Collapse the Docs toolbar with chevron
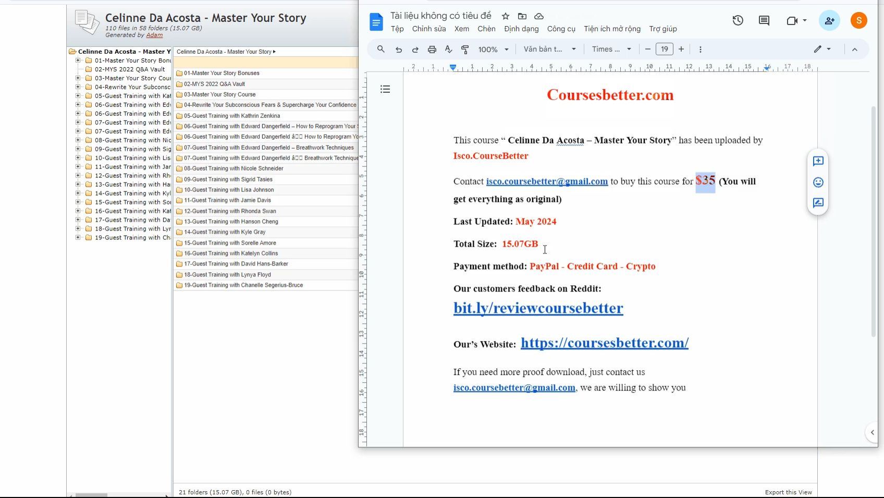884x498 pixels. [854, 50]
